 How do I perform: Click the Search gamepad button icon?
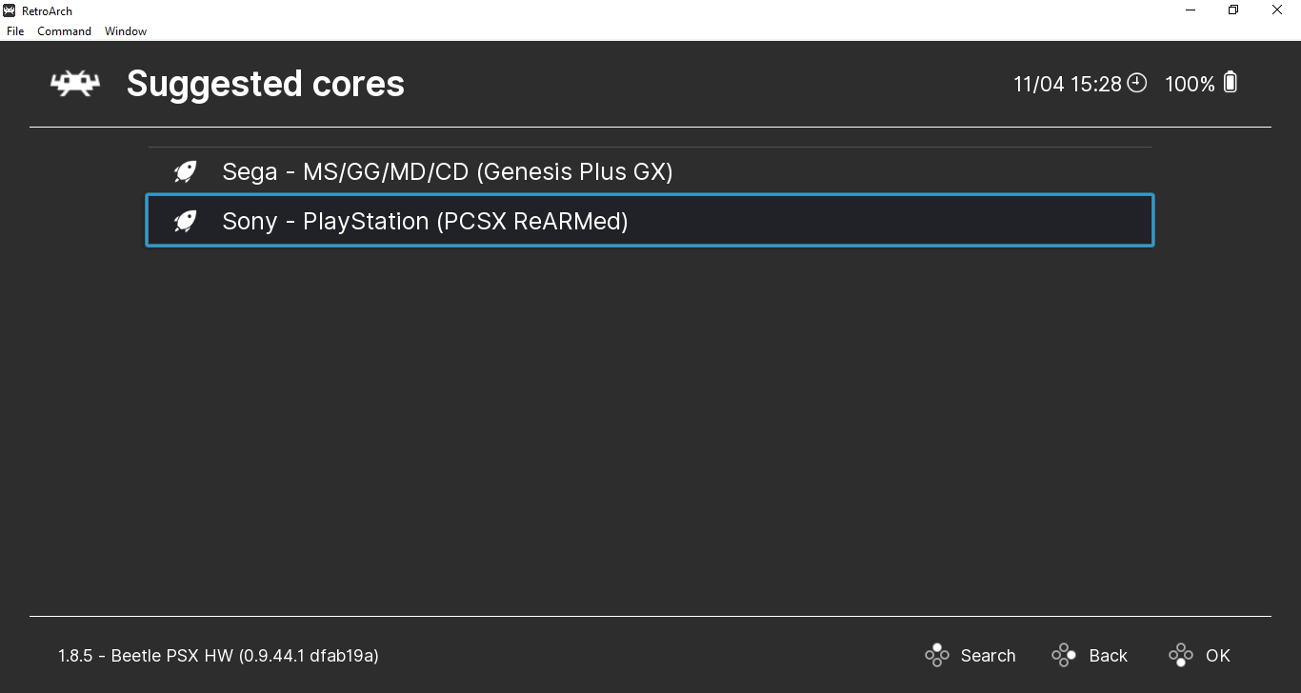[937, 655]
